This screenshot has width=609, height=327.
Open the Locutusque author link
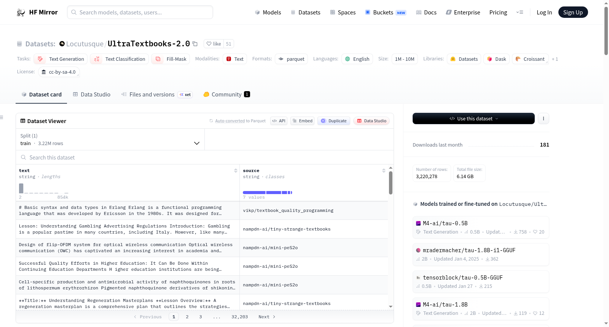click(85, 44)
